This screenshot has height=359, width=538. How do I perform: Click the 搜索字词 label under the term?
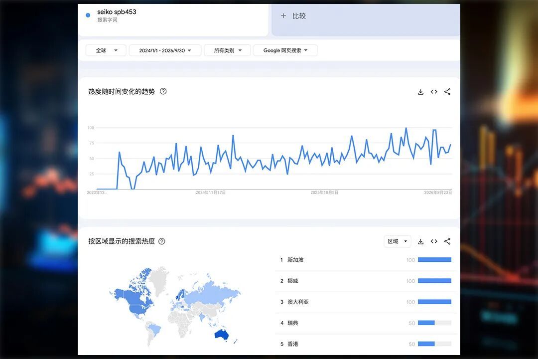point(107,20)
